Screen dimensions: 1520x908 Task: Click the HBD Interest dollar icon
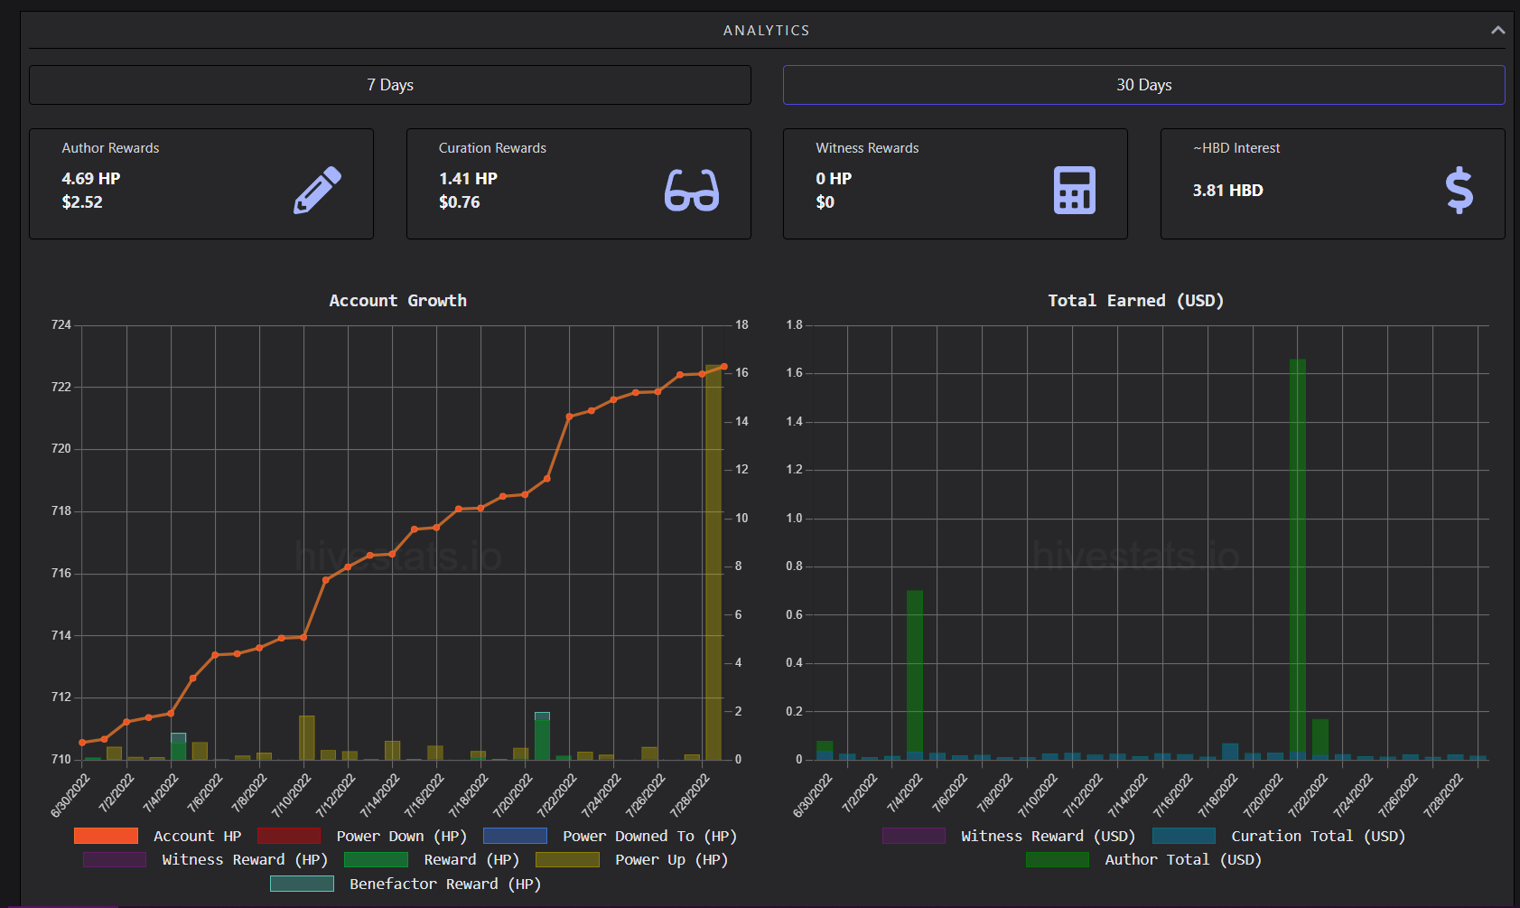(1459, 190)
